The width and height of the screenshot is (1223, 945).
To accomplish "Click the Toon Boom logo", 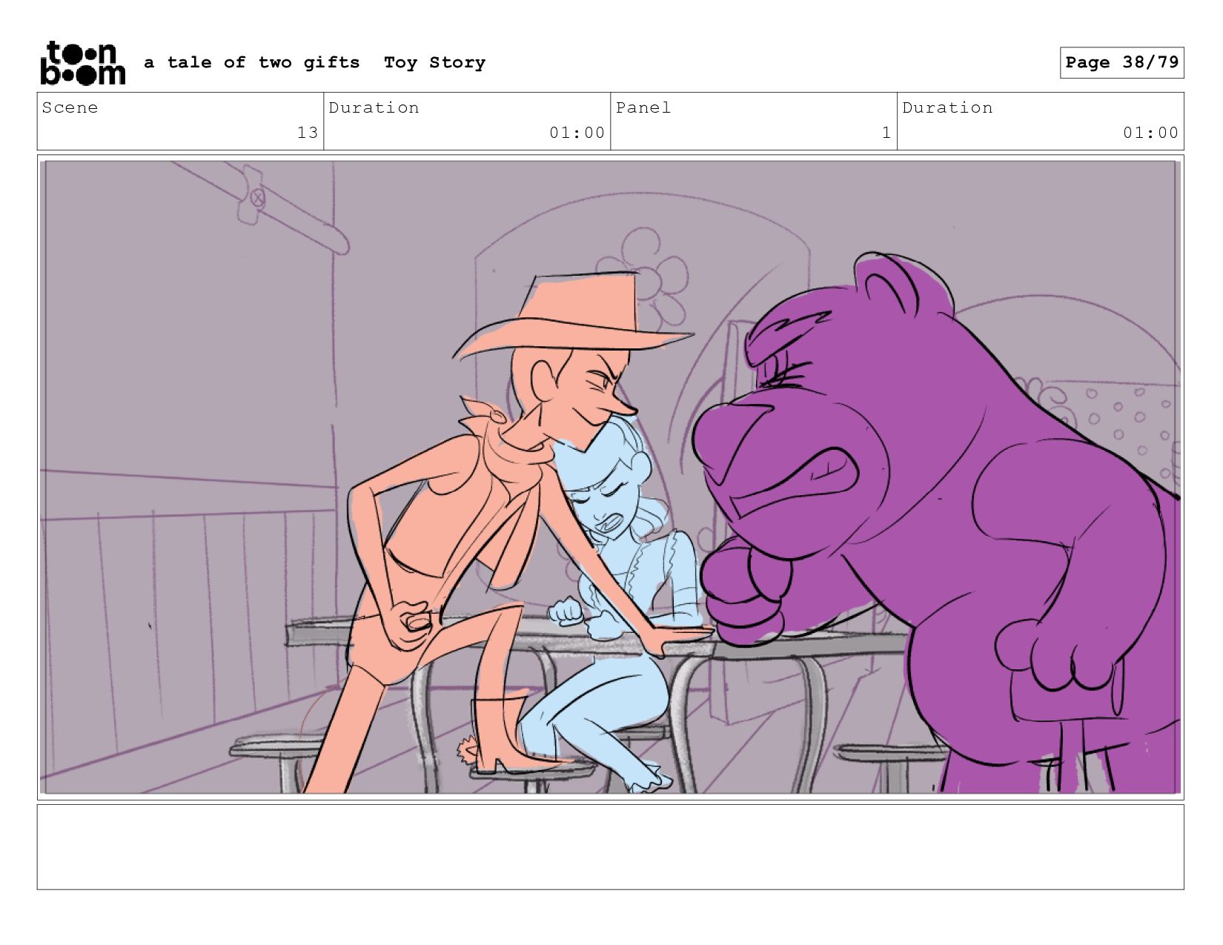I will (x=82, y=63).
